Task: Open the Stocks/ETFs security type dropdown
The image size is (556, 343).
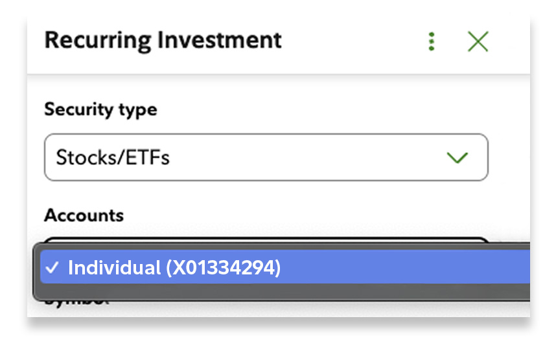Action: pos(266,157)
